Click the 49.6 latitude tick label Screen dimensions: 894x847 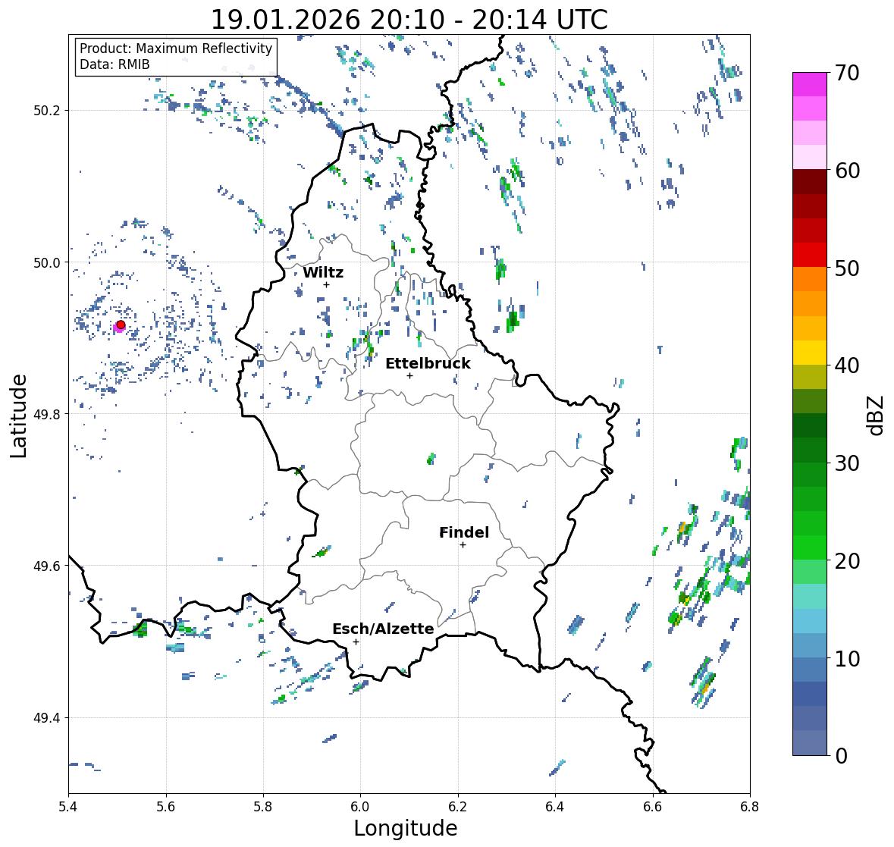coord(46,566)
